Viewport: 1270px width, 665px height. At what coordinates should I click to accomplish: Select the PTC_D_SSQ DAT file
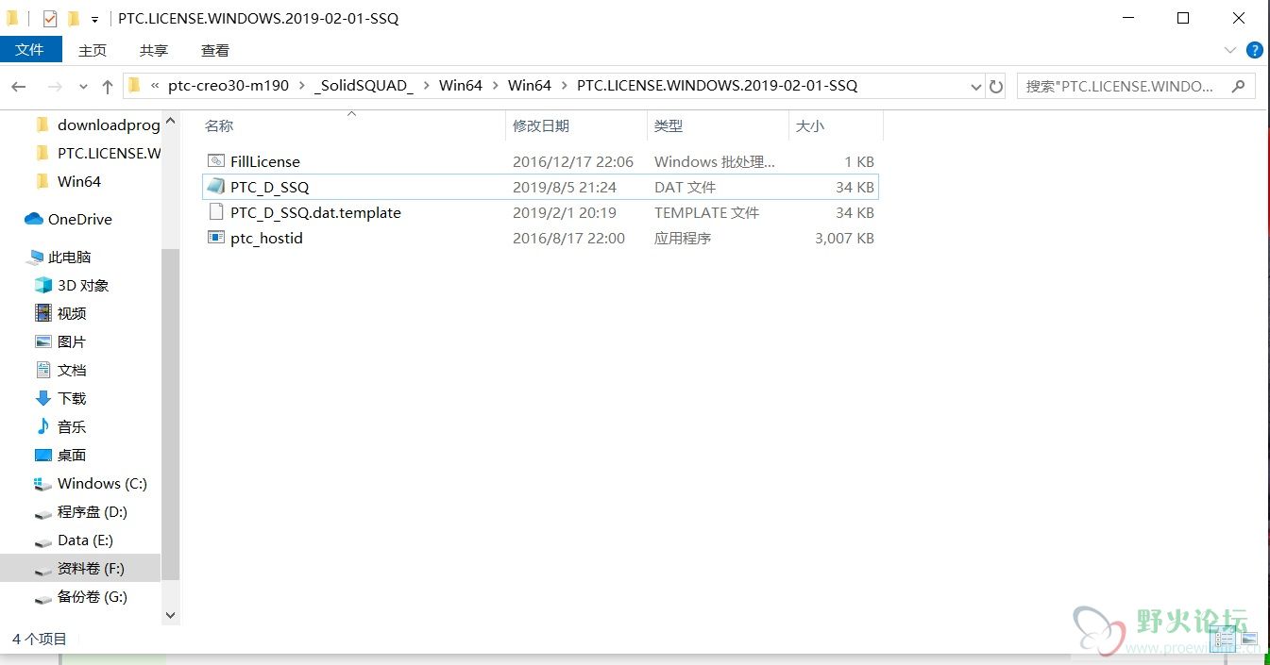point(541,187)
